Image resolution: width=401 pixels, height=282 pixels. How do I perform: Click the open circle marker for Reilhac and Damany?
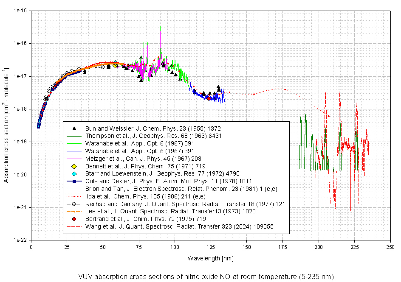pyautogui.click(x=74, y=204)
